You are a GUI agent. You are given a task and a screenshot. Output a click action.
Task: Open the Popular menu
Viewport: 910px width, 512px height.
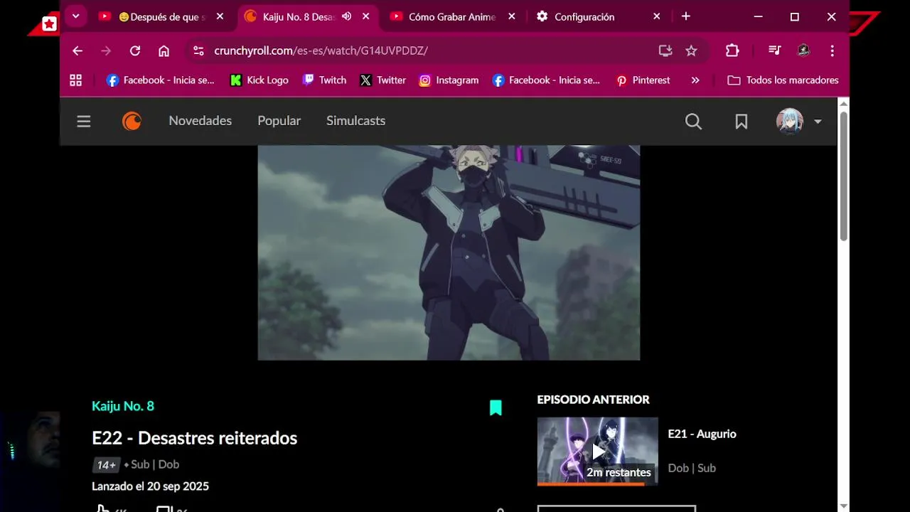click(279, 121)
